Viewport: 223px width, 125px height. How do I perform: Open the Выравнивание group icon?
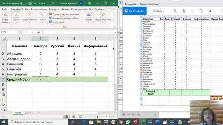coord(29,15)
